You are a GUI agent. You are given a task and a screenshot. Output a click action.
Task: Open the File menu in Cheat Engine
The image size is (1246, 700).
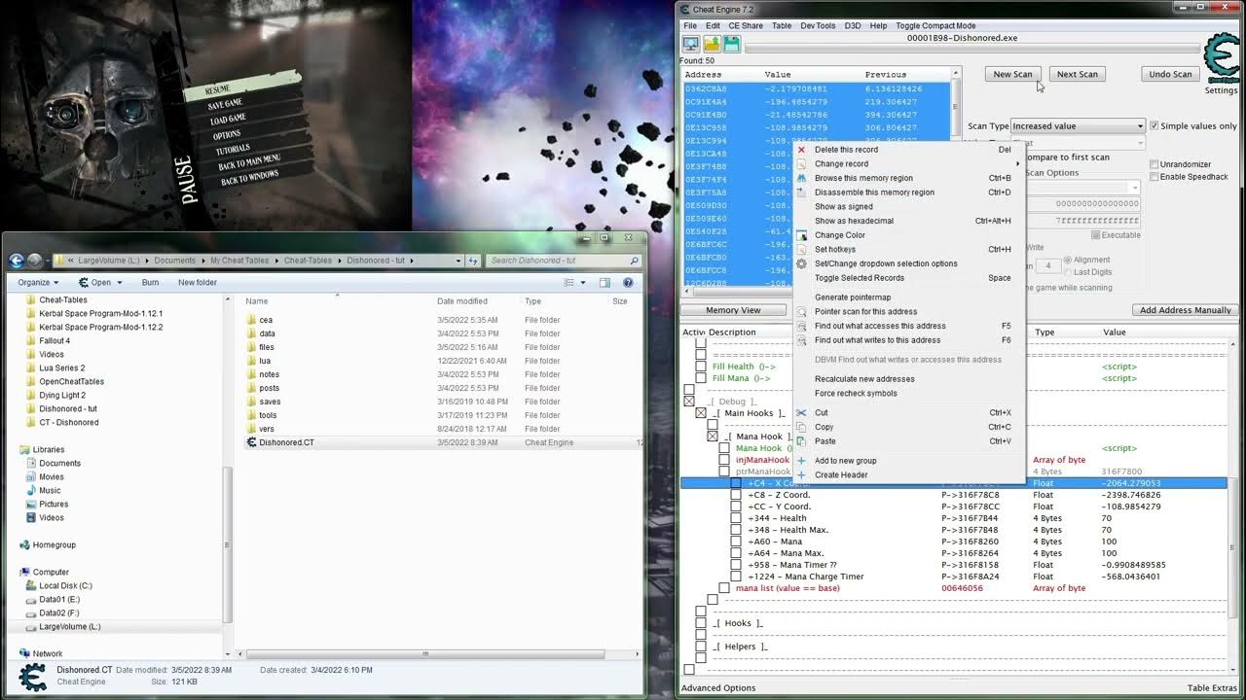689,26
